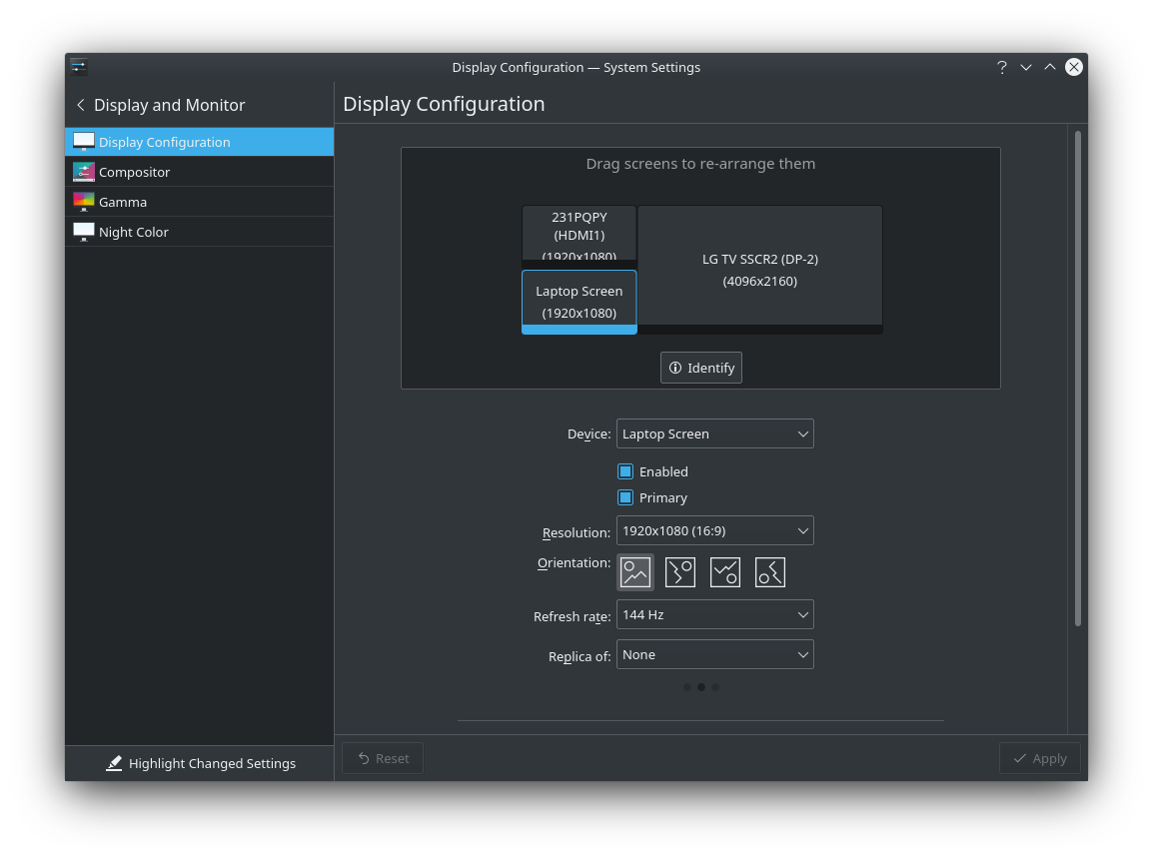Screen dimensions: 1153x858
Task: Click the Identify info icon
Action: pyautogui.click(x=675, y=368)
